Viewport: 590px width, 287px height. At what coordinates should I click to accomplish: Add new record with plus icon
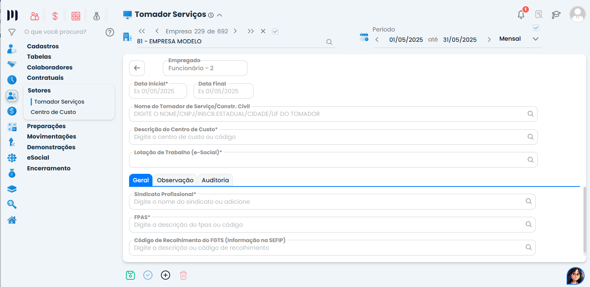(x=166, y=275)
